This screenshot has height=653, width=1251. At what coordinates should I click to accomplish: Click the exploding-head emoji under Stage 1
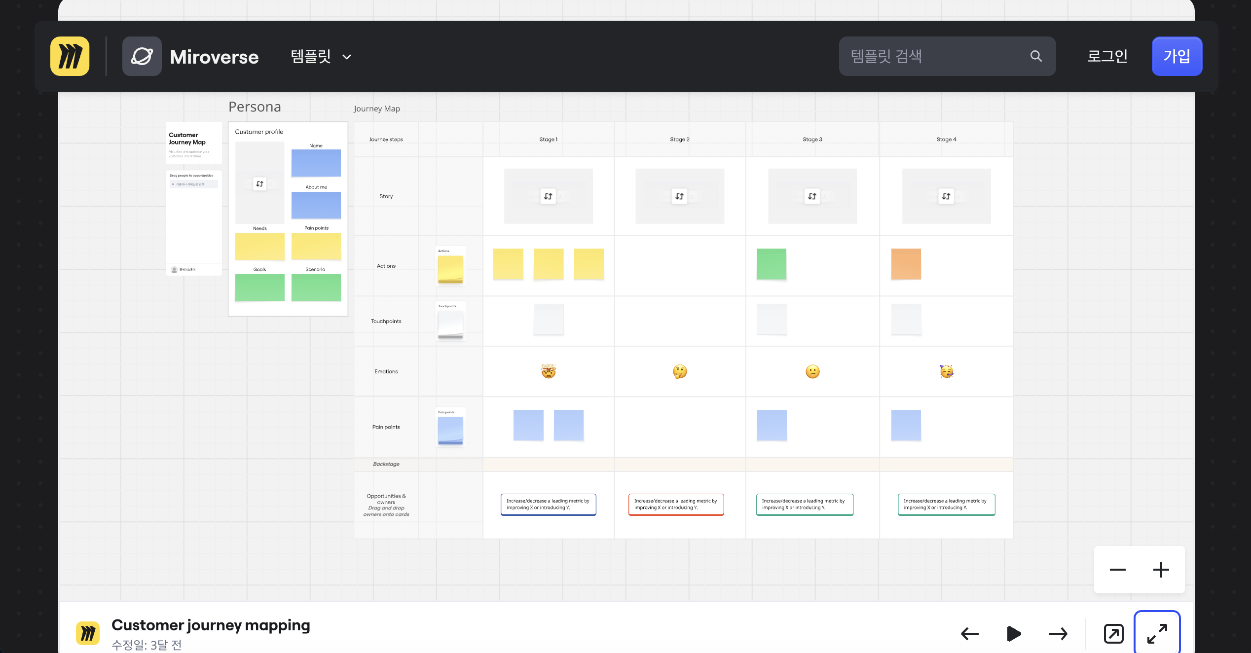pos(548,371)
